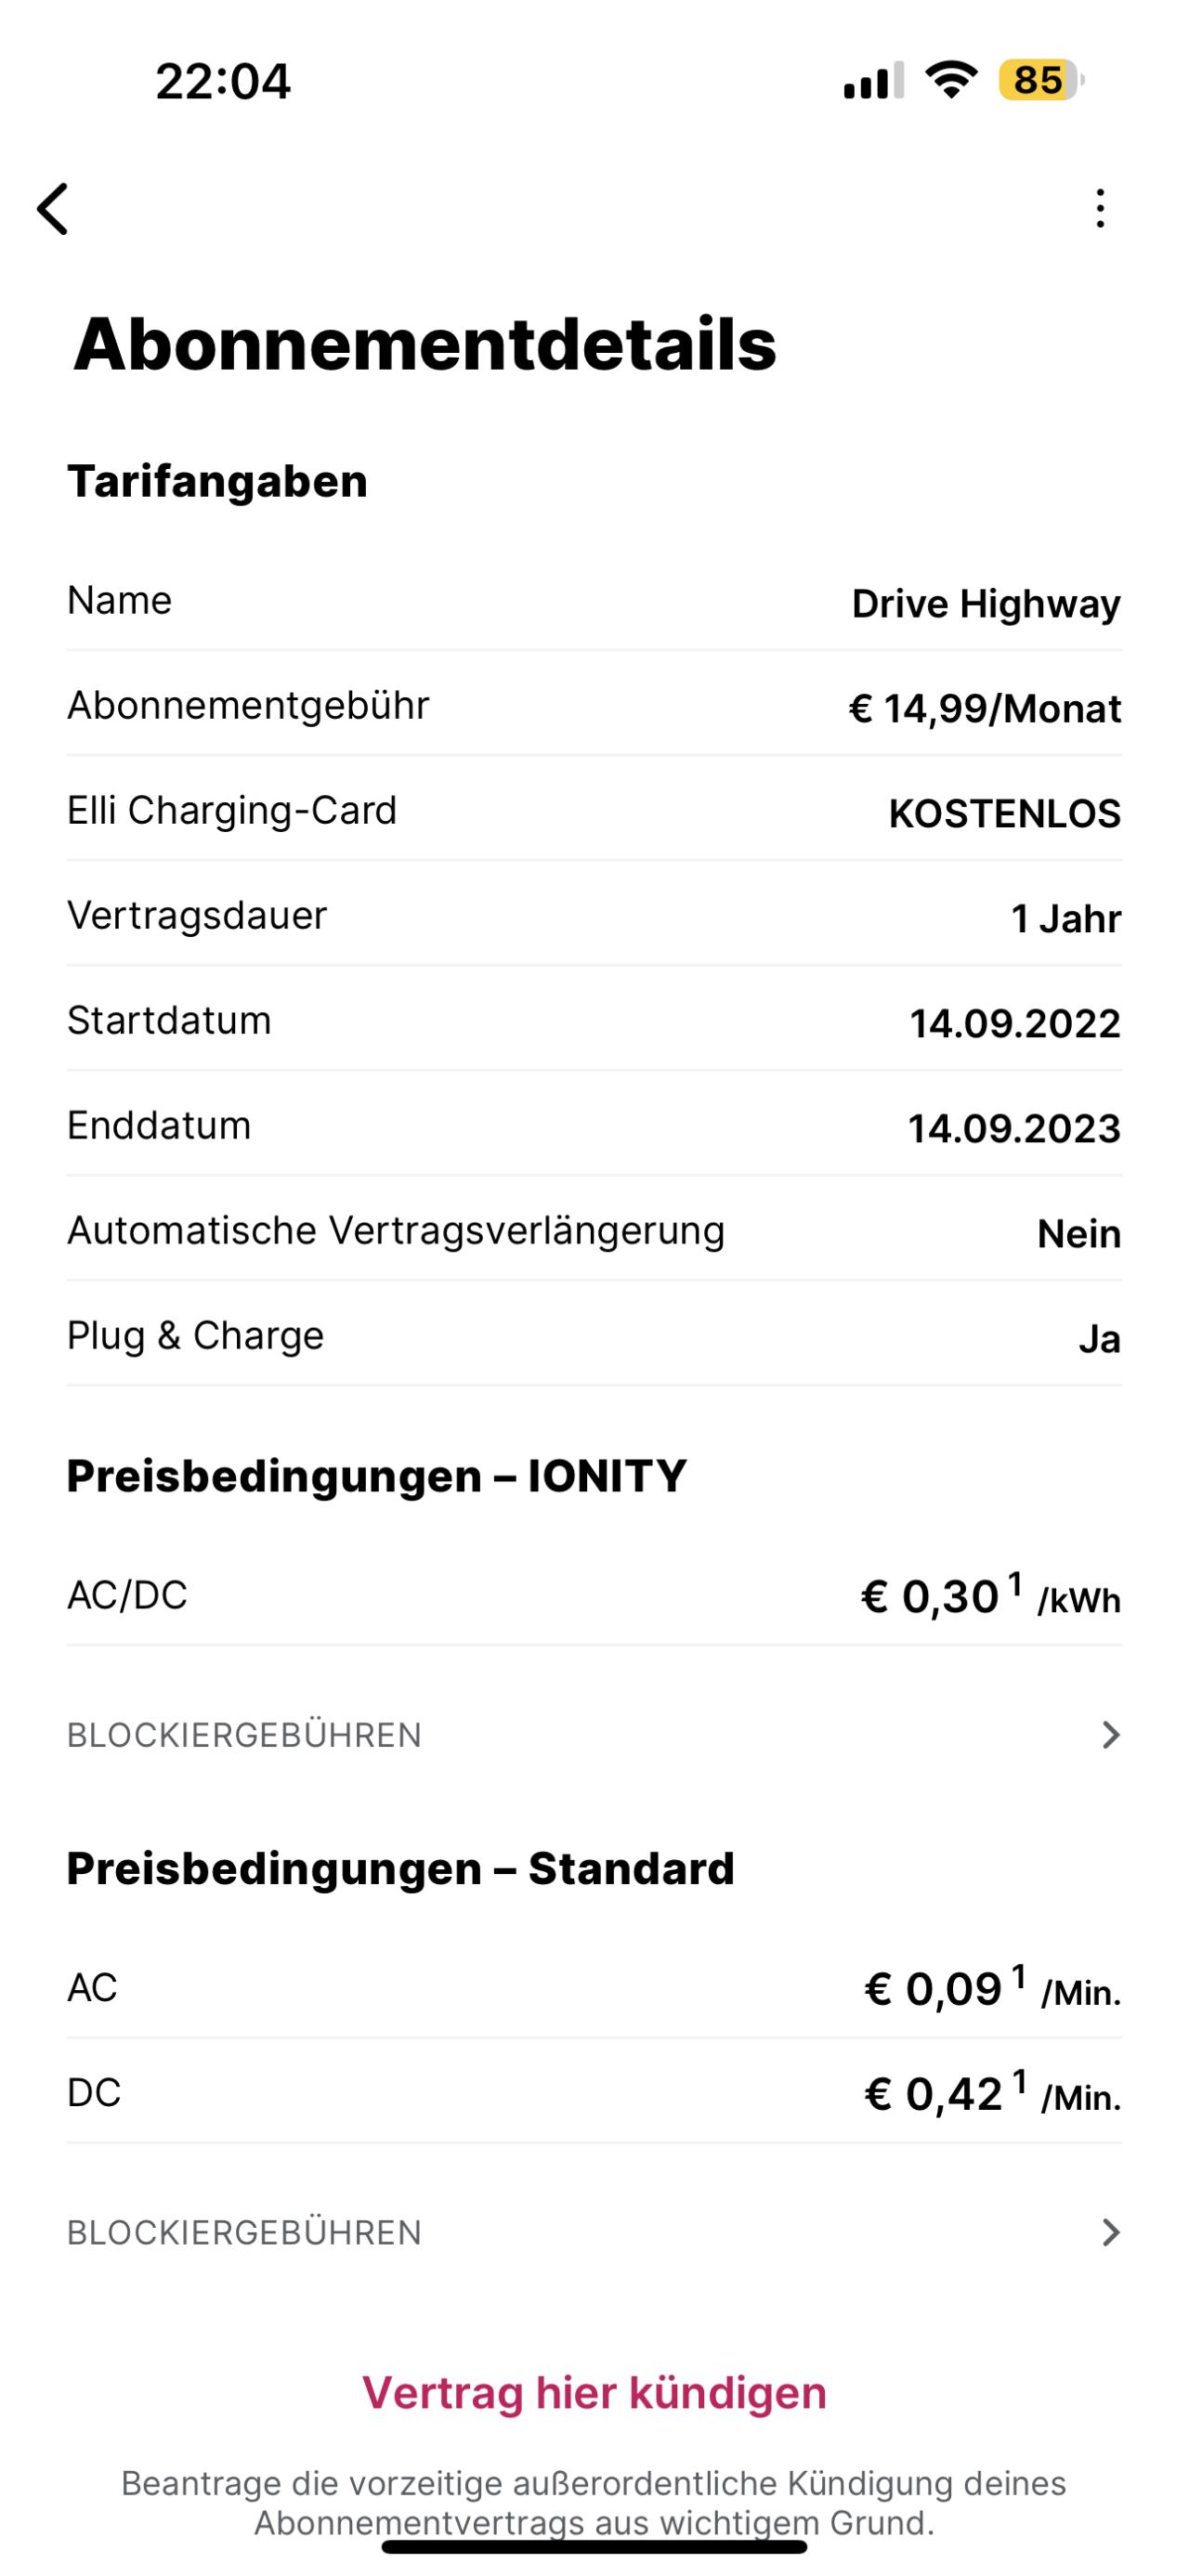Tap the Drive Highway tariff name
The width and height of the screenshot is (1189, 2576).
pyautogui.click(x=985, y=604)
